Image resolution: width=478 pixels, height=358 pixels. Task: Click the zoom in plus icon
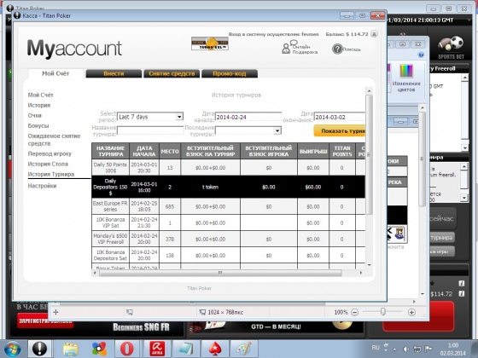(x=411, y=312)
